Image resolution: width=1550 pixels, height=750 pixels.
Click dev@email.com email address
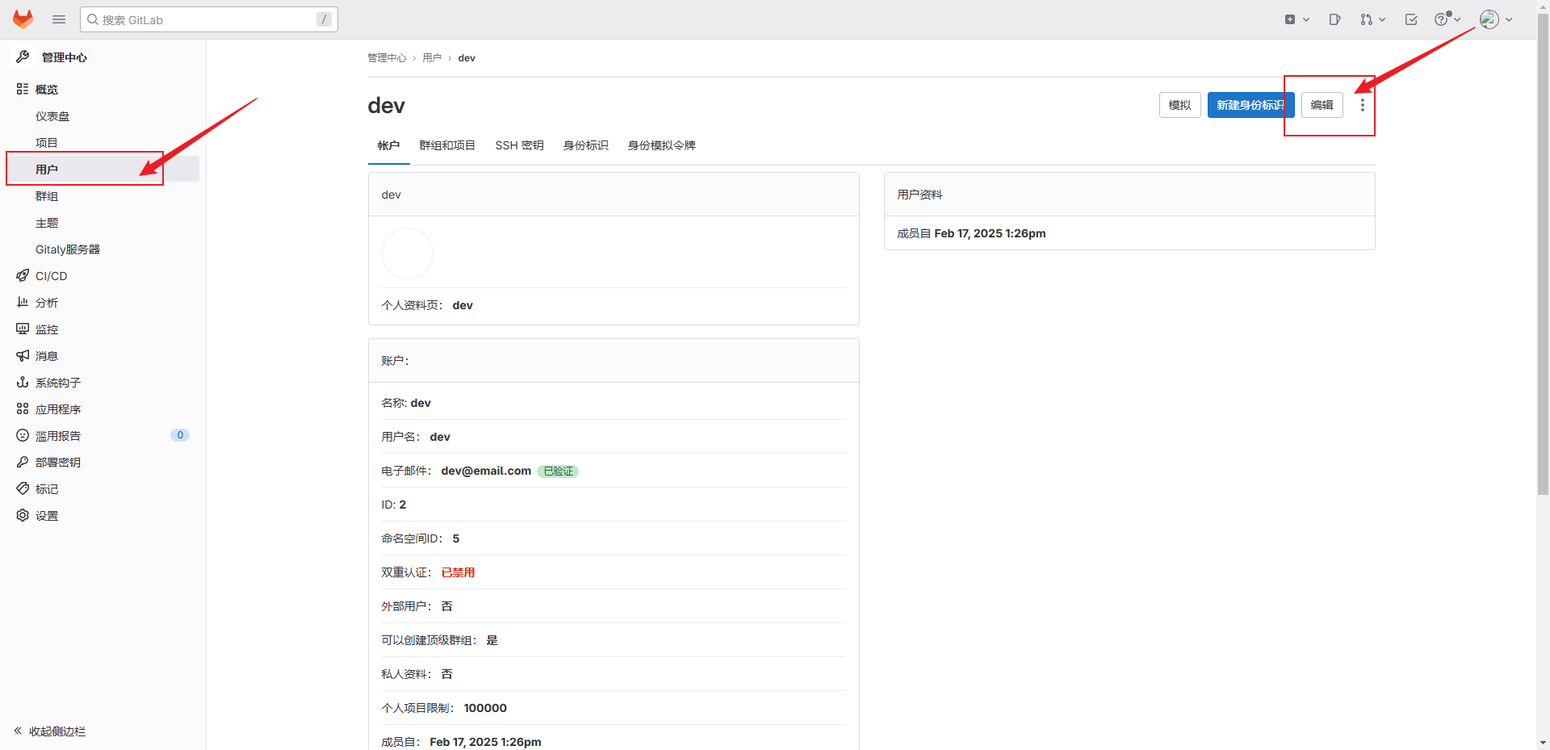click(486, 471)
